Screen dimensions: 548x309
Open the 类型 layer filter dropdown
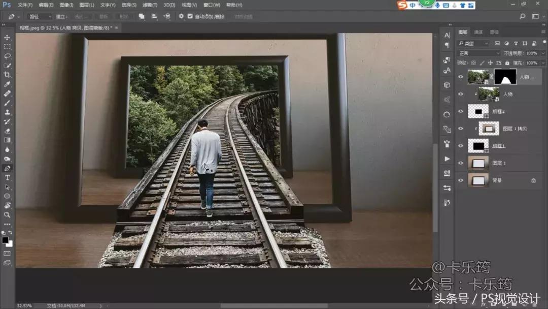(x=473, y=44)
